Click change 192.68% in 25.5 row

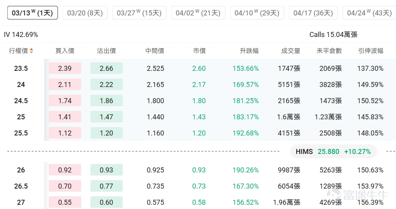[x=246, y=133]
